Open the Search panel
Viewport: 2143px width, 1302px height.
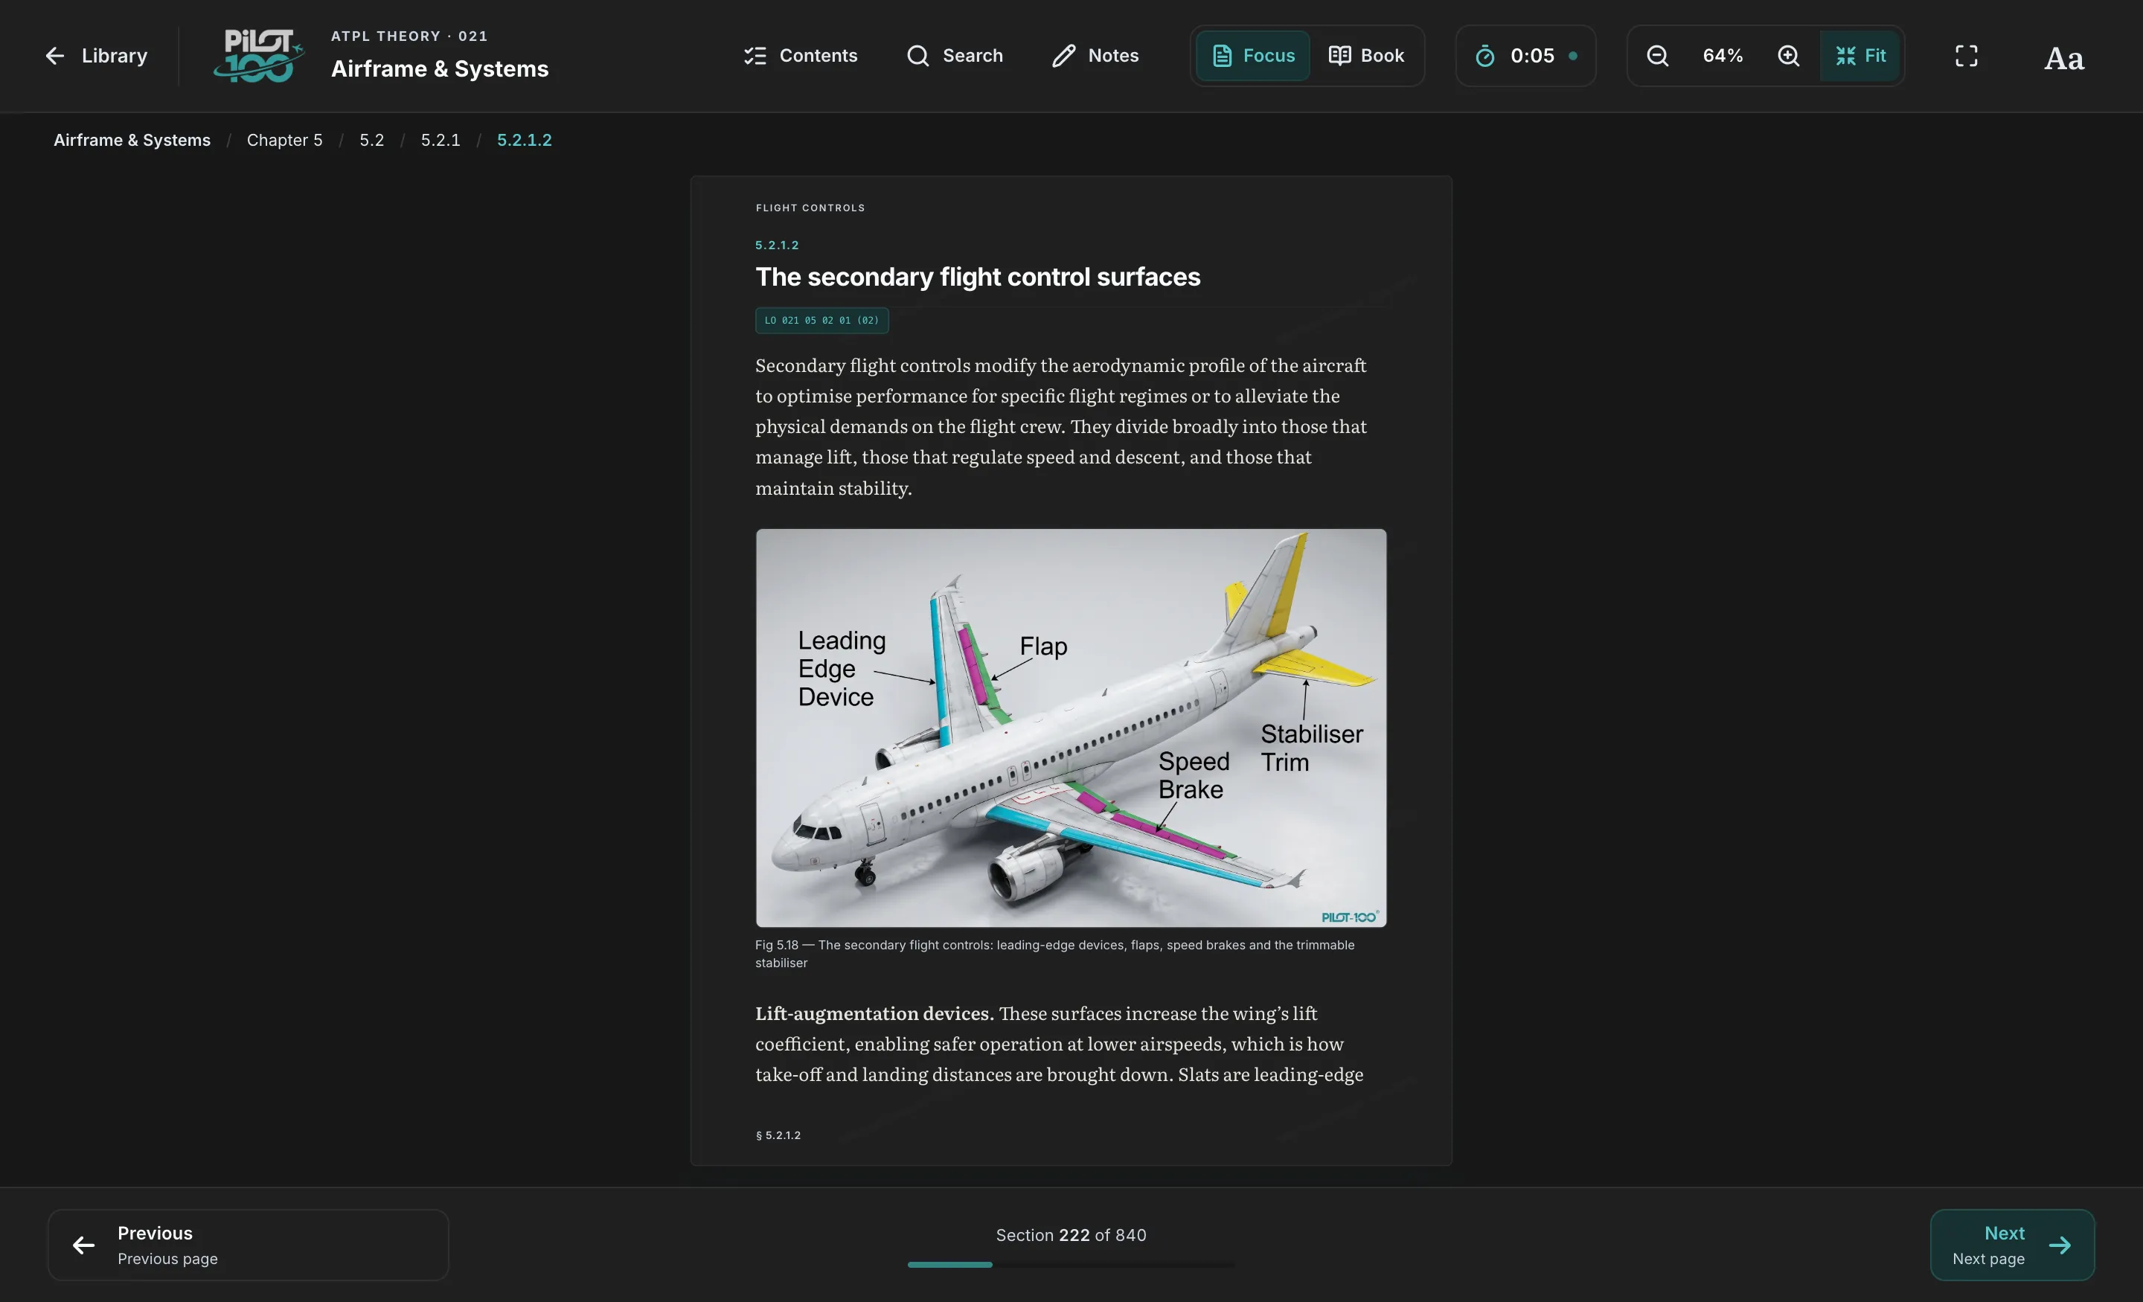[x=955, y=56]
